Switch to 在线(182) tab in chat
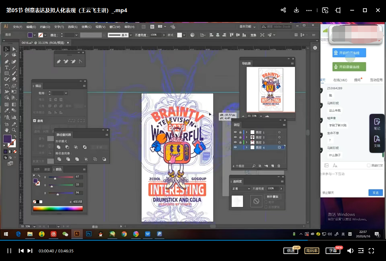The height and width of the screenshot is (261, 386). [x=340, y=80]
